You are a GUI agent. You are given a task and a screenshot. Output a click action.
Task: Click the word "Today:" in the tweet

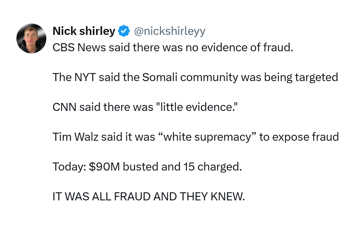point(69,167)
